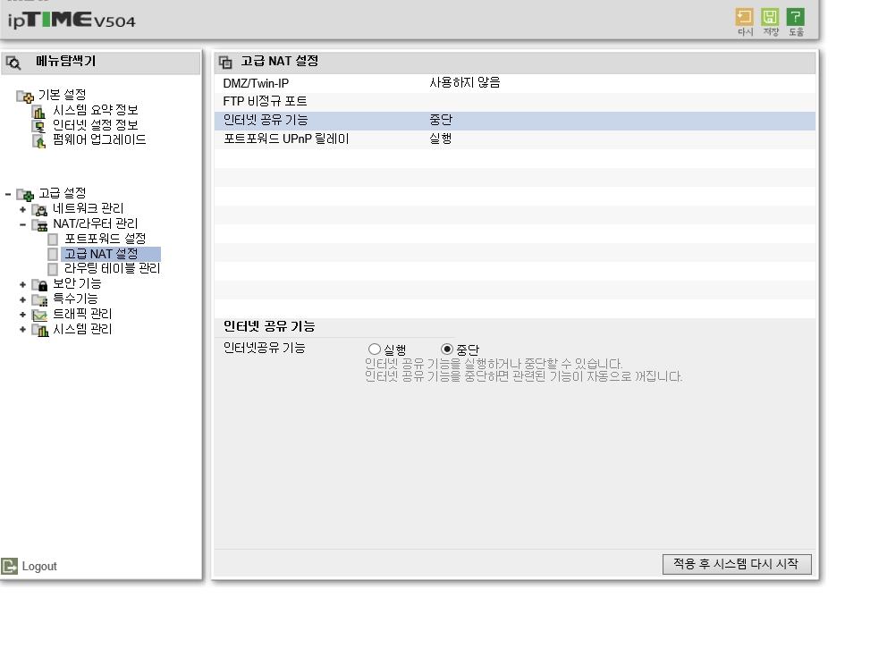This screenshot has width=870, height=665.
Task: Open 시스템 요약 정보 page
Action: 95,110
